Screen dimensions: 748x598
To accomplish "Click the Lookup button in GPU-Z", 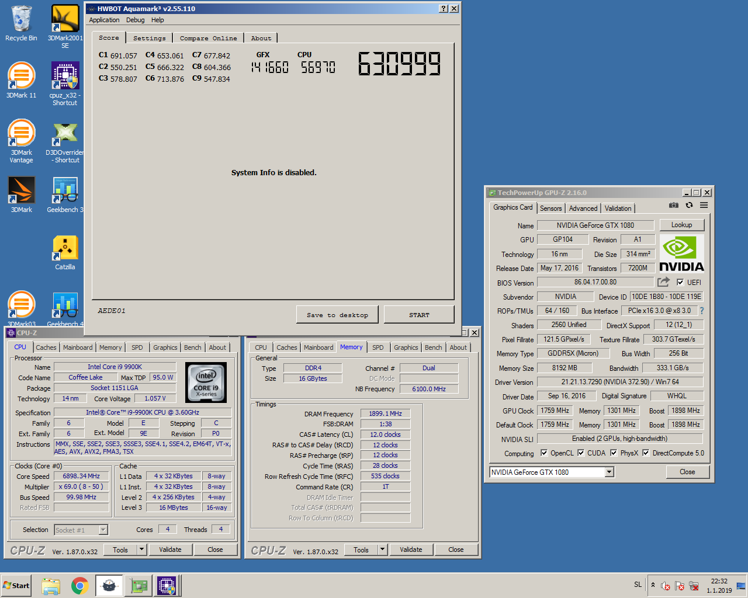I will pyautogui.click(x=681, y=225).
